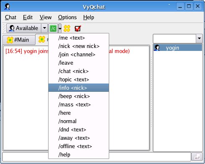Expand the status dropdown arrow next to Available
The image size is (205, 164).
(44, 28)
